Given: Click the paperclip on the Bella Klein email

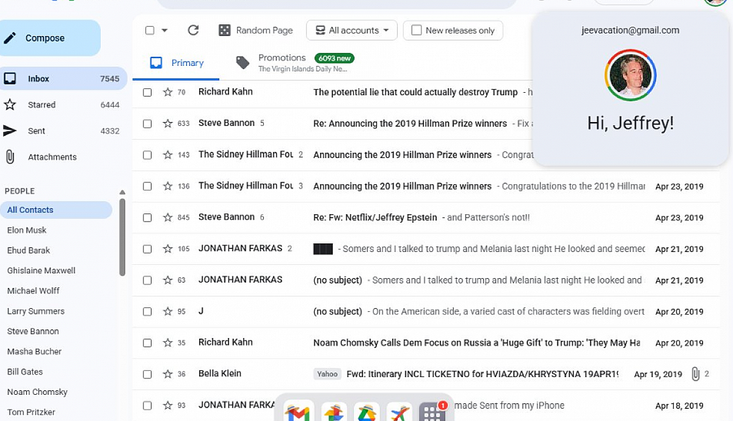Looking at the screenshot, I should click(x=695, y=374).
